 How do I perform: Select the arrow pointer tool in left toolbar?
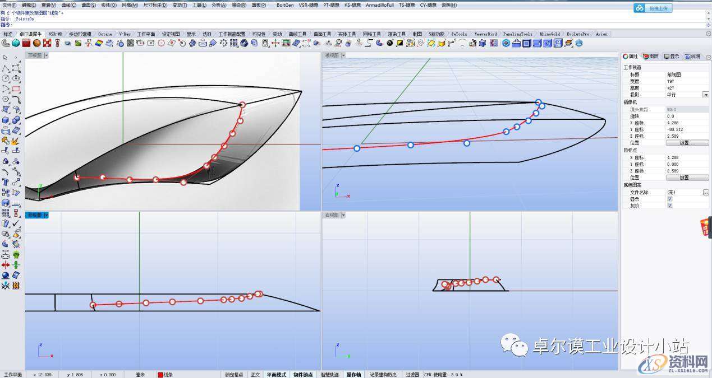click(x=6, y=57)
